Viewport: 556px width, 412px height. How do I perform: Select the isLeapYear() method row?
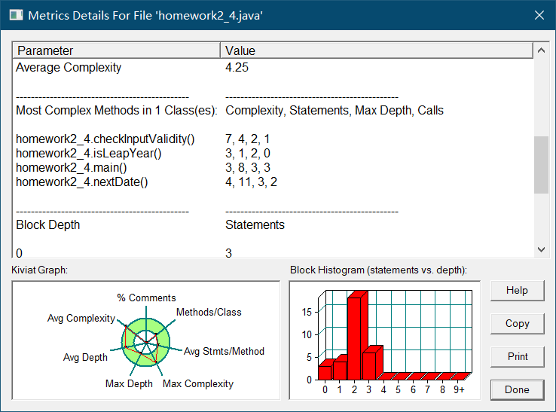(272, 153)
